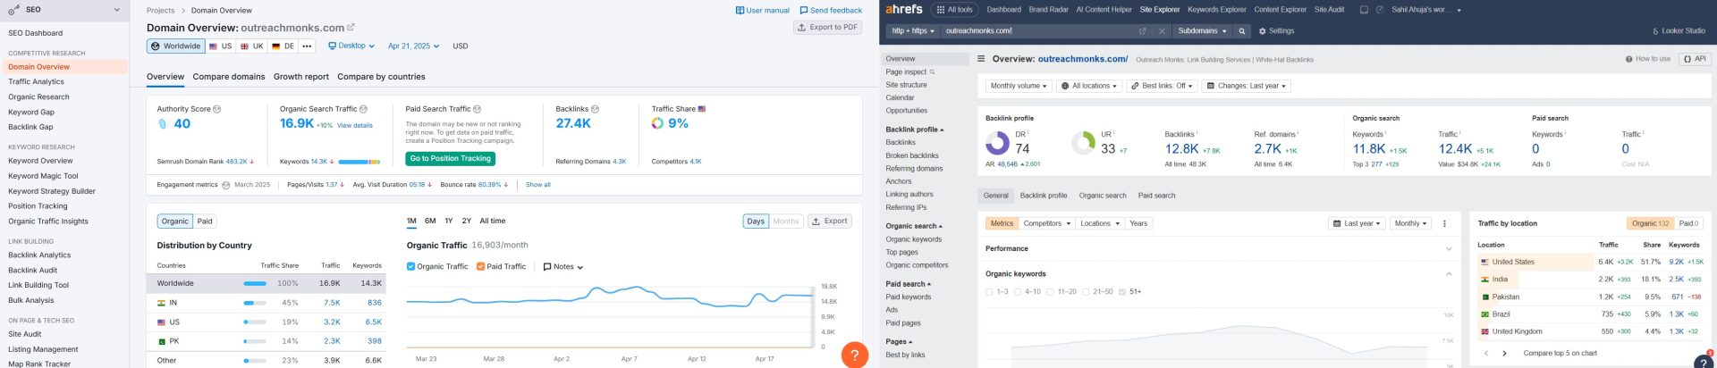The height and width of the screenshot is (368, 1717).
Task: Switch chart granularity to Months
Action: [x=786, y=222]
